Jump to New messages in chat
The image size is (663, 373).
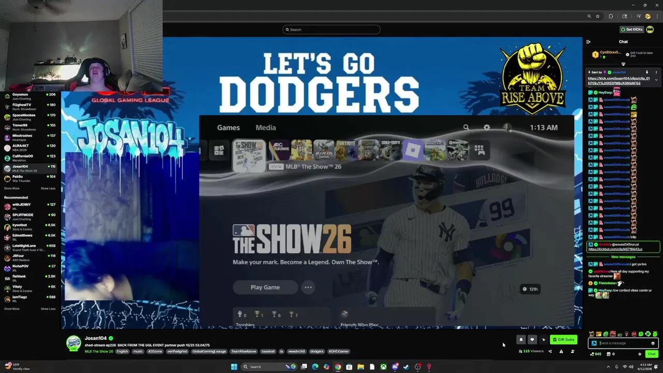[x=623, y=257]
